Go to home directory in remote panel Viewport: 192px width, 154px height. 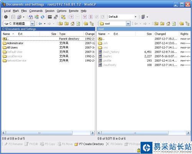168,23
